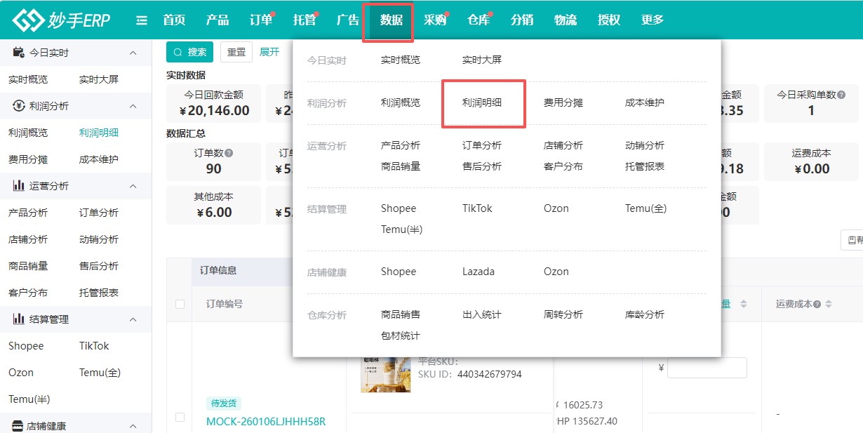Choose 库龄分析 in the dropdown menu
The width and height of the screenshot is (863, 433).
[x=645, y=315]
